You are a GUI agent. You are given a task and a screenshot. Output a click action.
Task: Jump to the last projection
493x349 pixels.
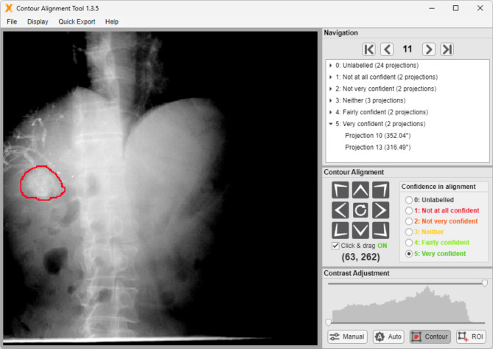tap(447, 49)
